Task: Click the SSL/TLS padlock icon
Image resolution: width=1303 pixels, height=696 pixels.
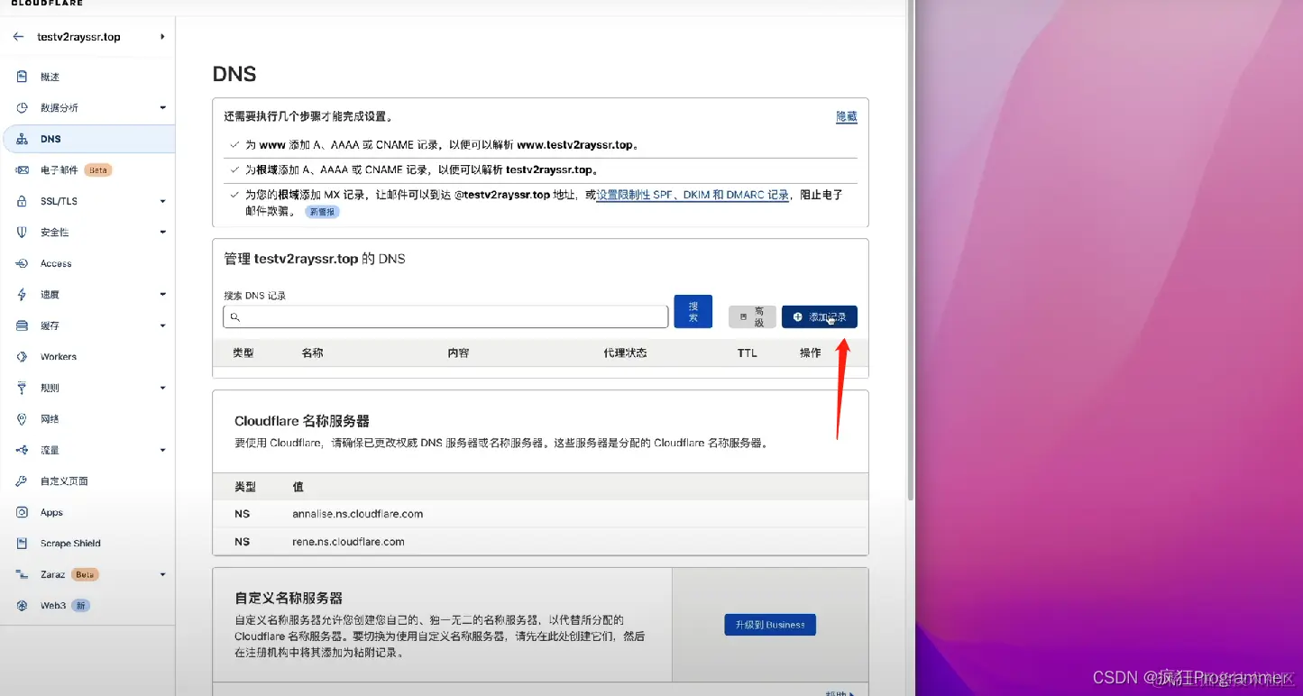Action: (22, 200)
